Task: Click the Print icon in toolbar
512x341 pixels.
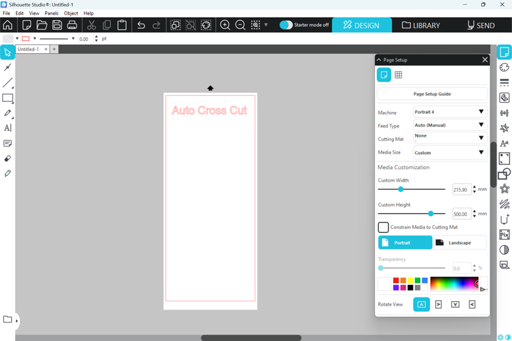Action: (x=72, y=26)
